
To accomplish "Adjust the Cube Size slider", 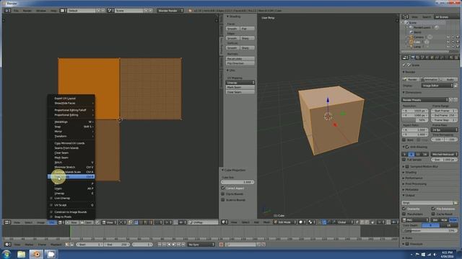I will click(x=237, y=182).
